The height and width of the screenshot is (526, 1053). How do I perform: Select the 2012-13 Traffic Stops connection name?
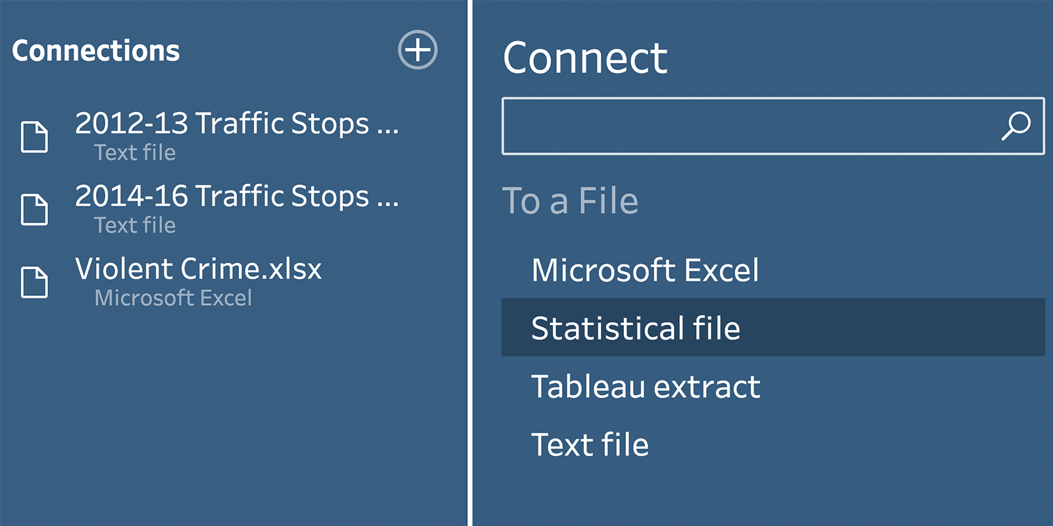pos(236,124)
